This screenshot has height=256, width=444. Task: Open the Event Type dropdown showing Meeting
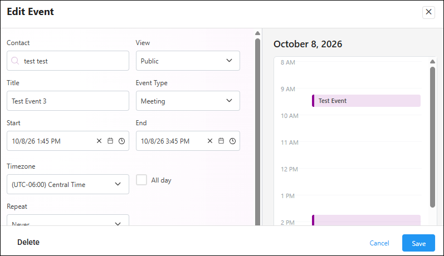[x=188, y=101]
